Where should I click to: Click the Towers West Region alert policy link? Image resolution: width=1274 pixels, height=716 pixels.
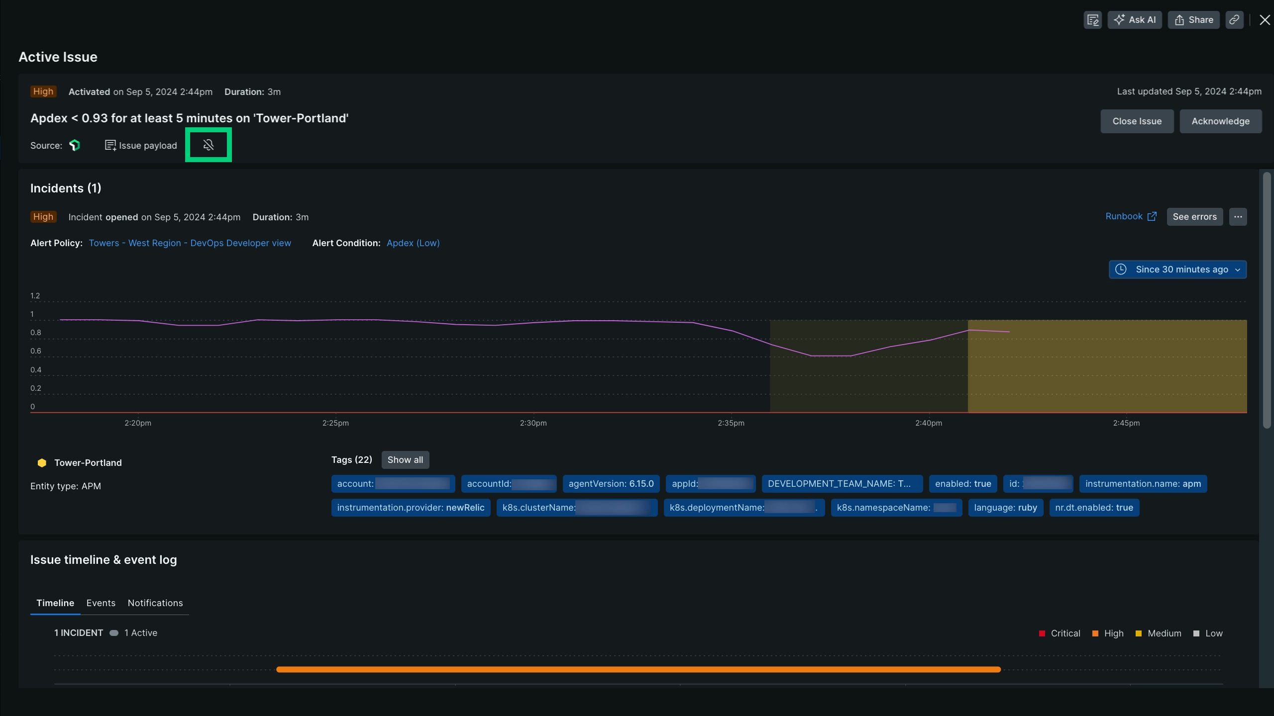[x=189, y=243]
